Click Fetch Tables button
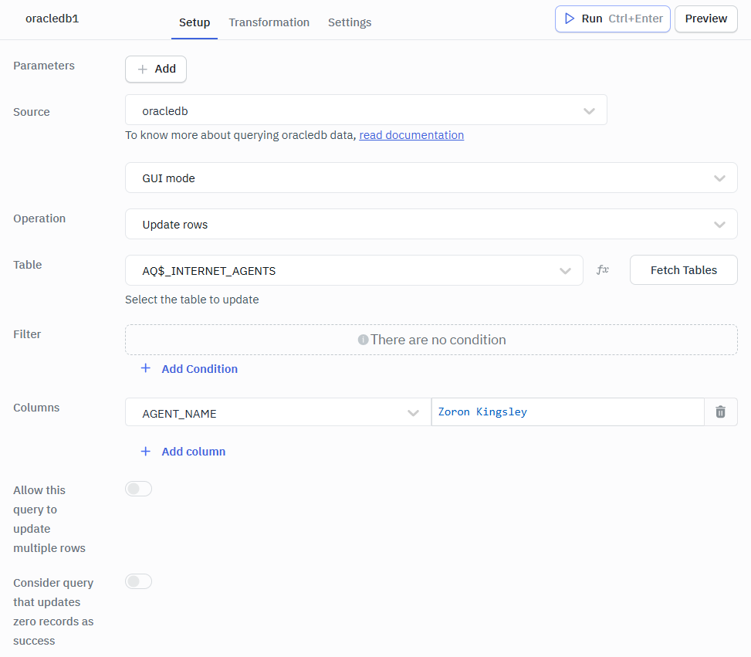The width and height of the screenshot is (751, 657). click(684, 269)
